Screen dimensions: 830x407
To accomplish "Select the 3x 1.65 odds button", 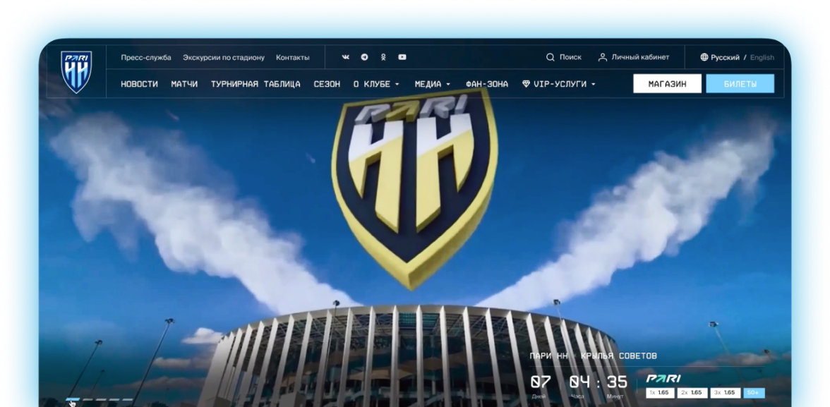I will 726,393.
